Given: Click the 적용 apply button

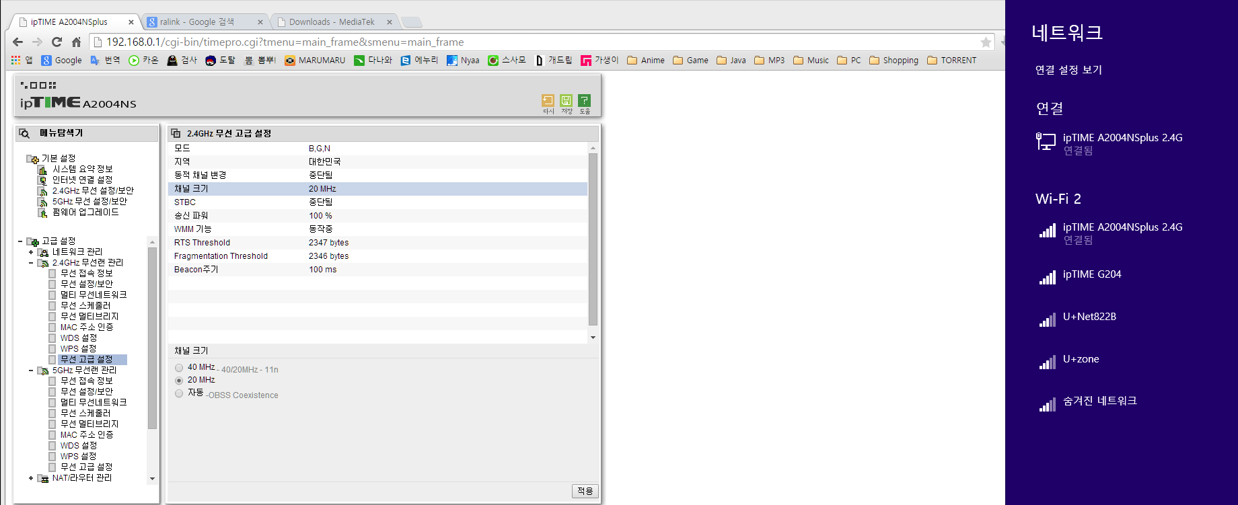Looking at the screenshot, I should click(x=585, y=492).
